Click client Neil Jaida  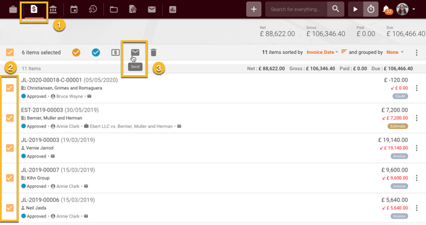(36, 208)
